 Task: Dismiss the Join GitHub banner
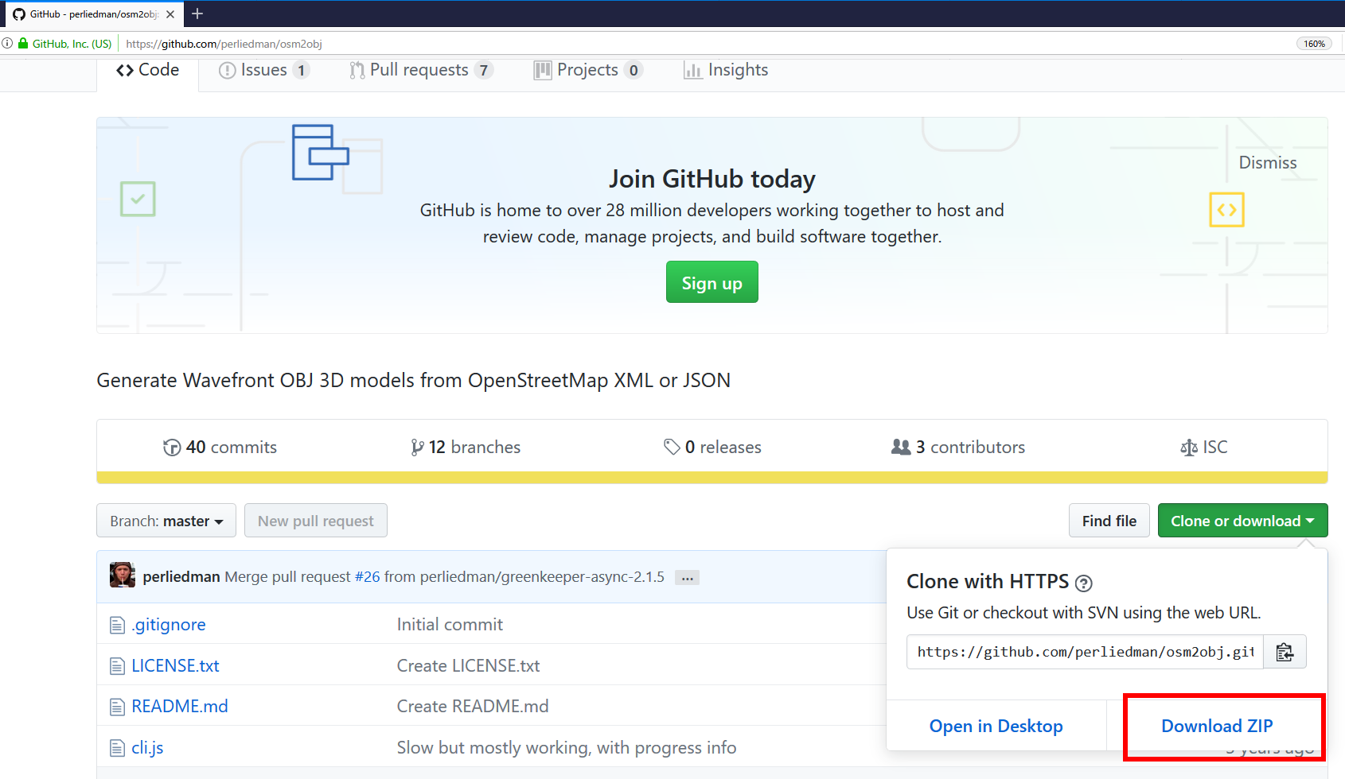click(1268, 162)
